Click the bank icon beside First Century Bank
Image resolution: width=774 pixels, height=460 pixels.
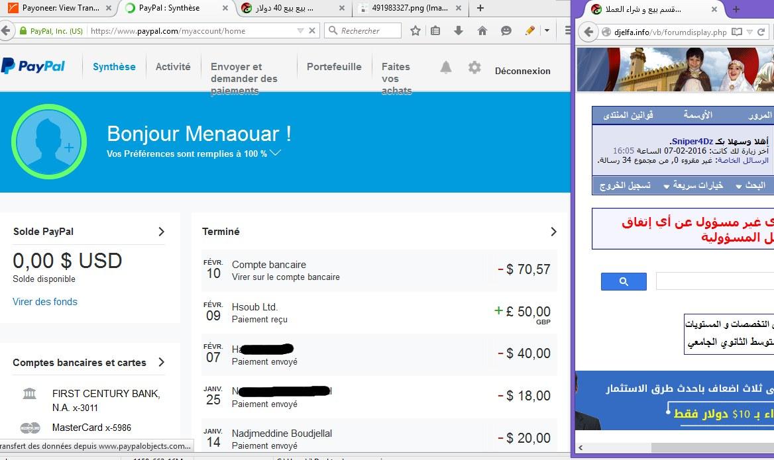click(x=30, y=393)
